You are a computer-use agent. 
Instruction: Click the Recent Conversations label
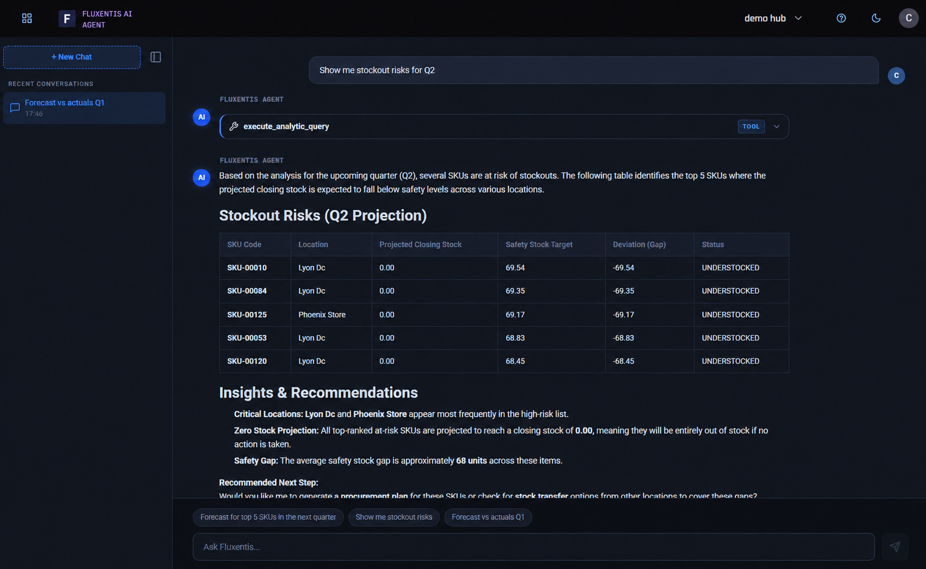pos(51,84)
